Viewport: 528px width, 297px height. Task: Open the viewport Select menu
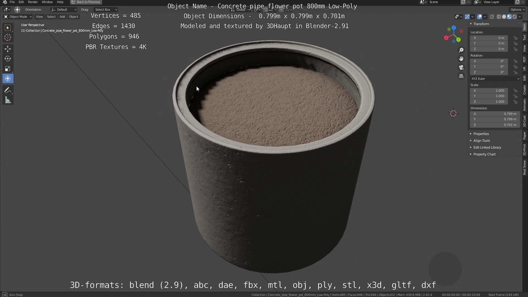click(51, 17)
